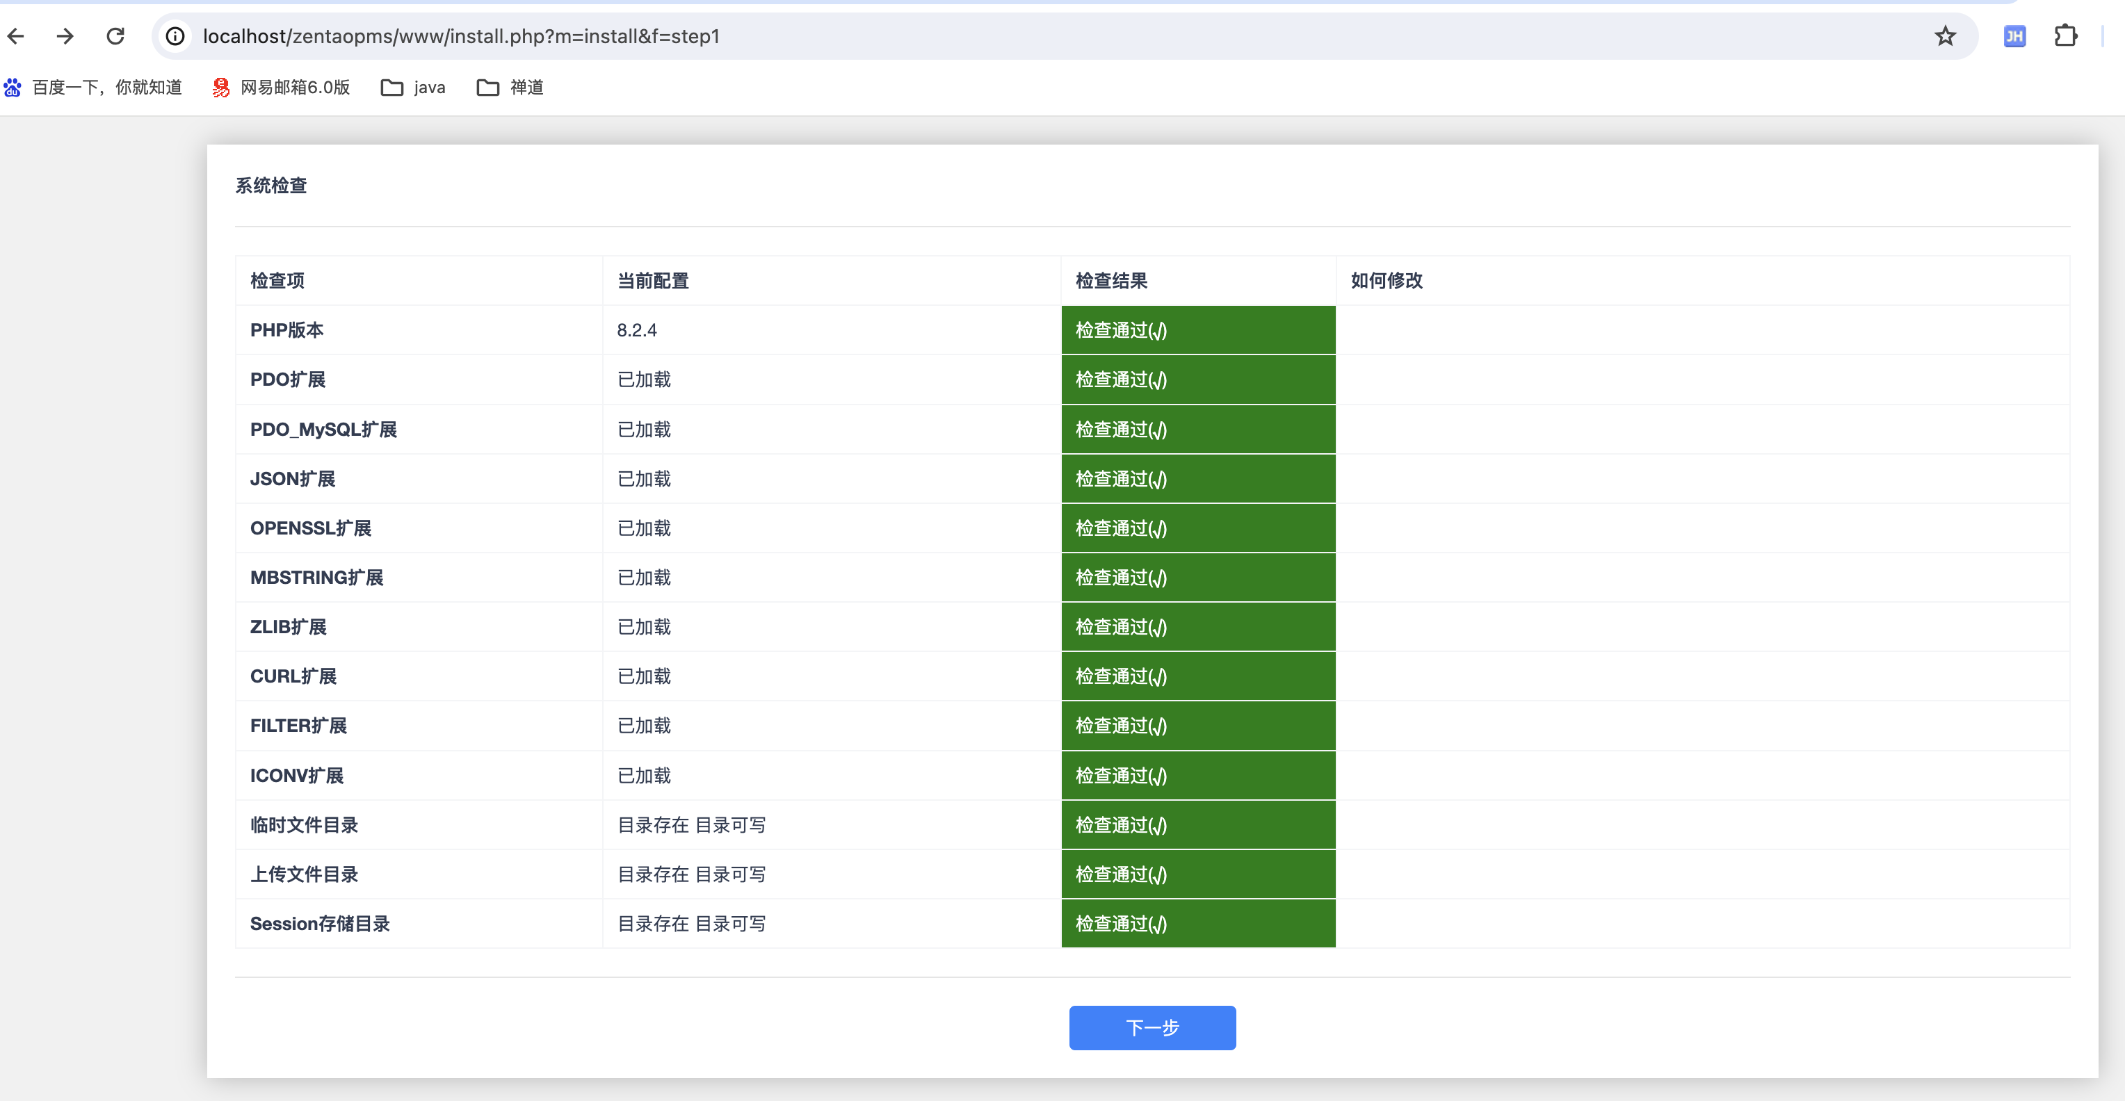Click the PHP版本 green pass cell
Viewport: 2125px width, 1101px height.
(1197, 330)
